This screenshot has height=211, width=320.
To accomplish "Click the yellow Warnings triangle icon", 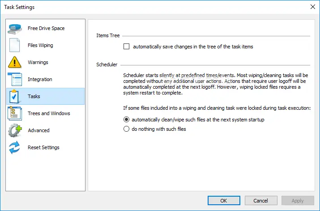I will (x=14, y=62).
